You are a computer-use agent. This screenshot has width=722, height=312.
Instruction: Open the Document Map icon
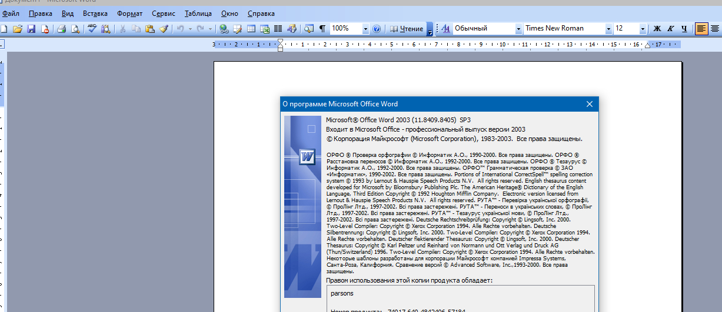[x=309, y=28]
